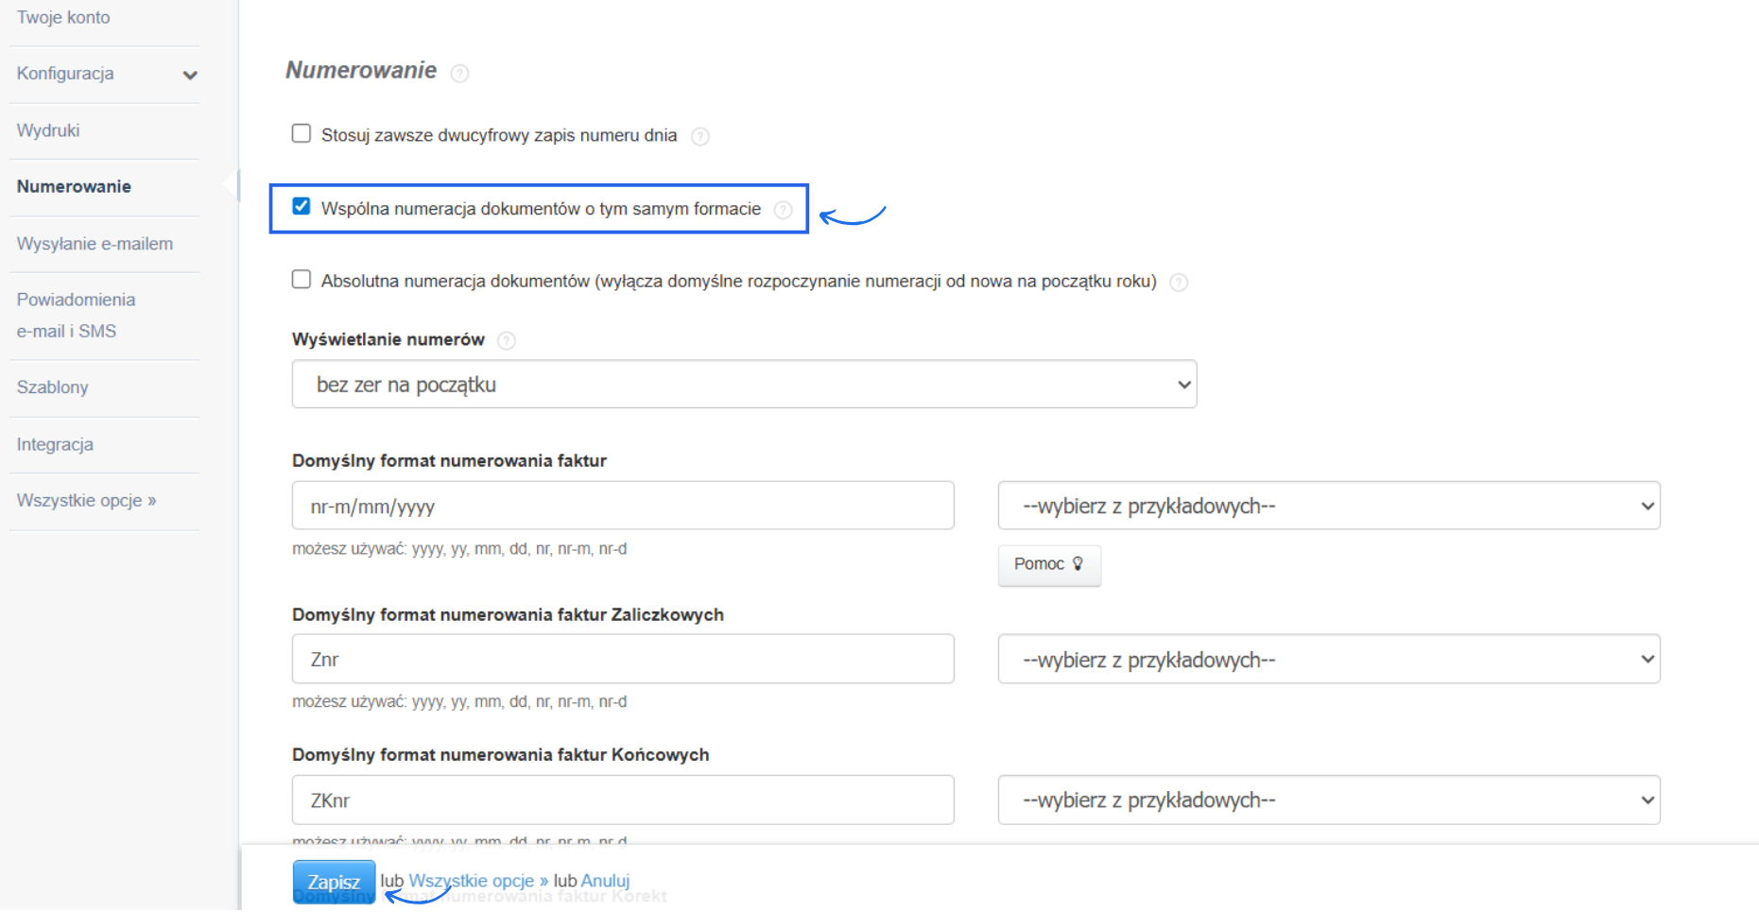1759x912 pixels.
Task: Open help icon for dwucyfrowy zapis numeru dnia
Action: click(700, 137)
